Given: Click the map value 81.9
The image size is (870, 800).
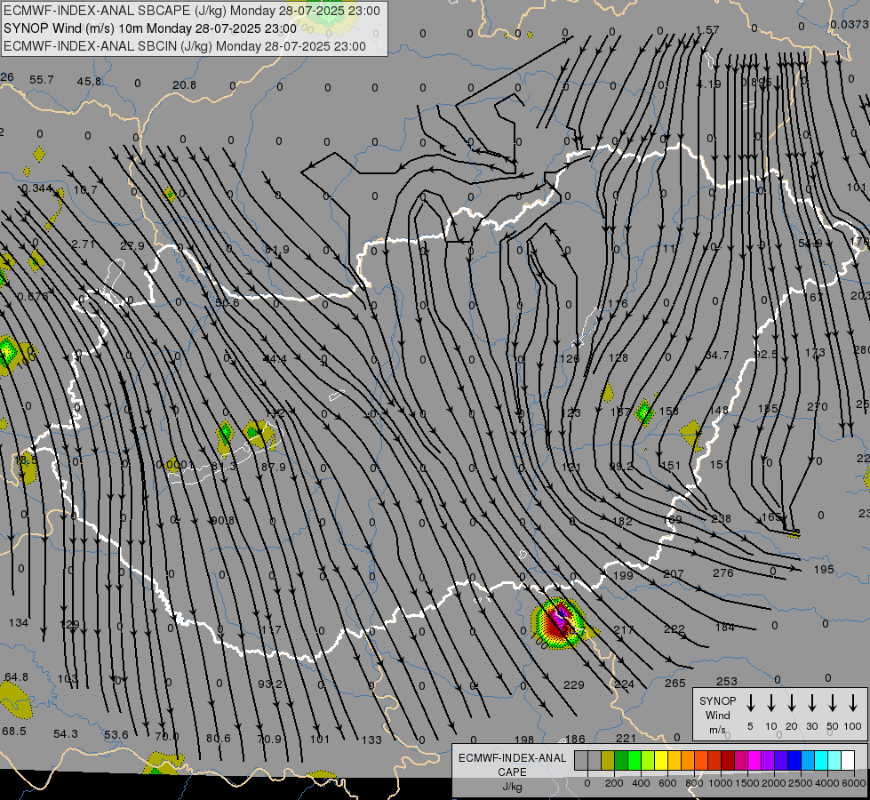Looking at the screenshot, I should tap(277, 250).
